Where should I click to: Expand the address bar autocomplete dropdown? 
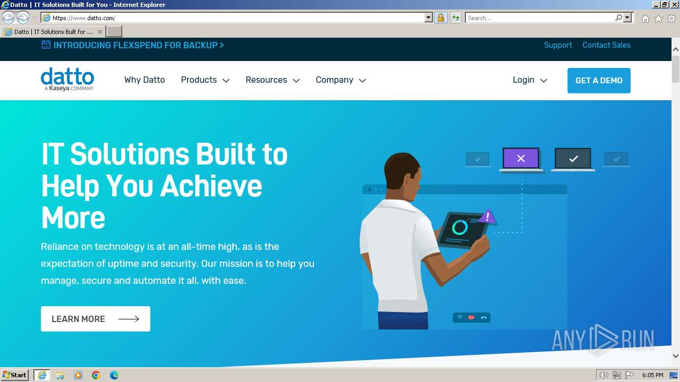[429, 18]
